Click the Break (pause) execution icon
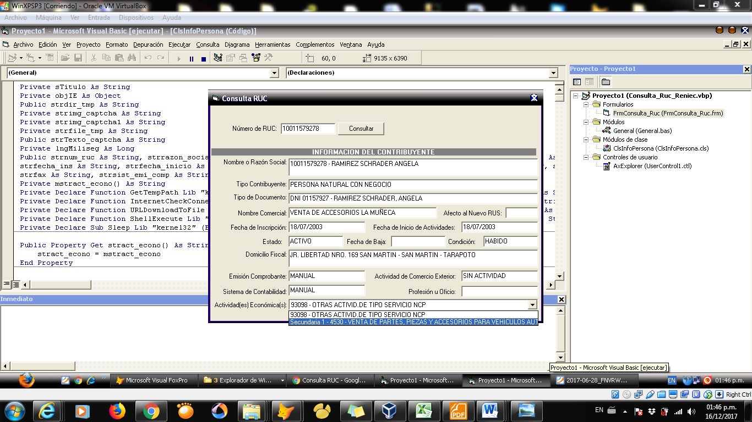This screenshot has height=422, width=752. coord(192,58)
